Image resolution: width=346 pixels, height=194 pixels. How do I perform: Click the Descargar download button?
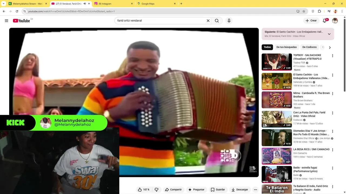pos(239,190)
